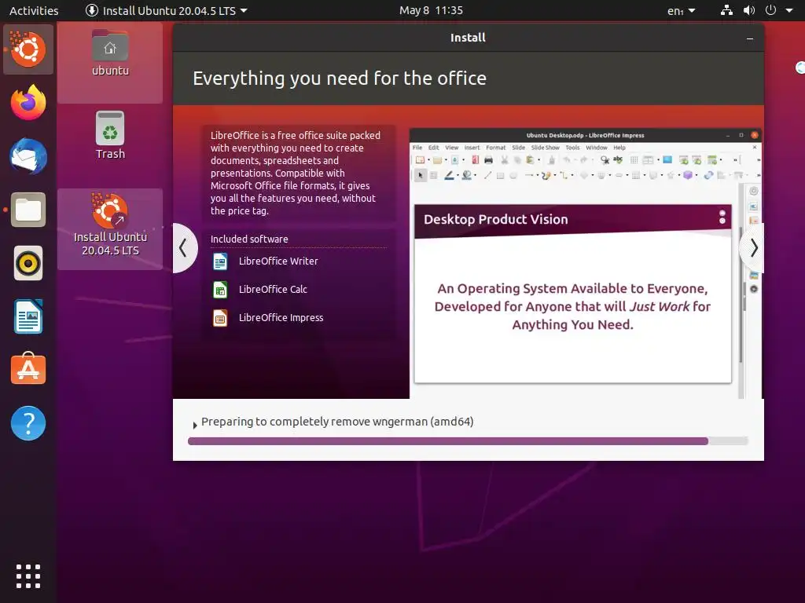The image size is (805, 603).
Task: Open the Files manager dock icon
Action: tap(28, 210)
